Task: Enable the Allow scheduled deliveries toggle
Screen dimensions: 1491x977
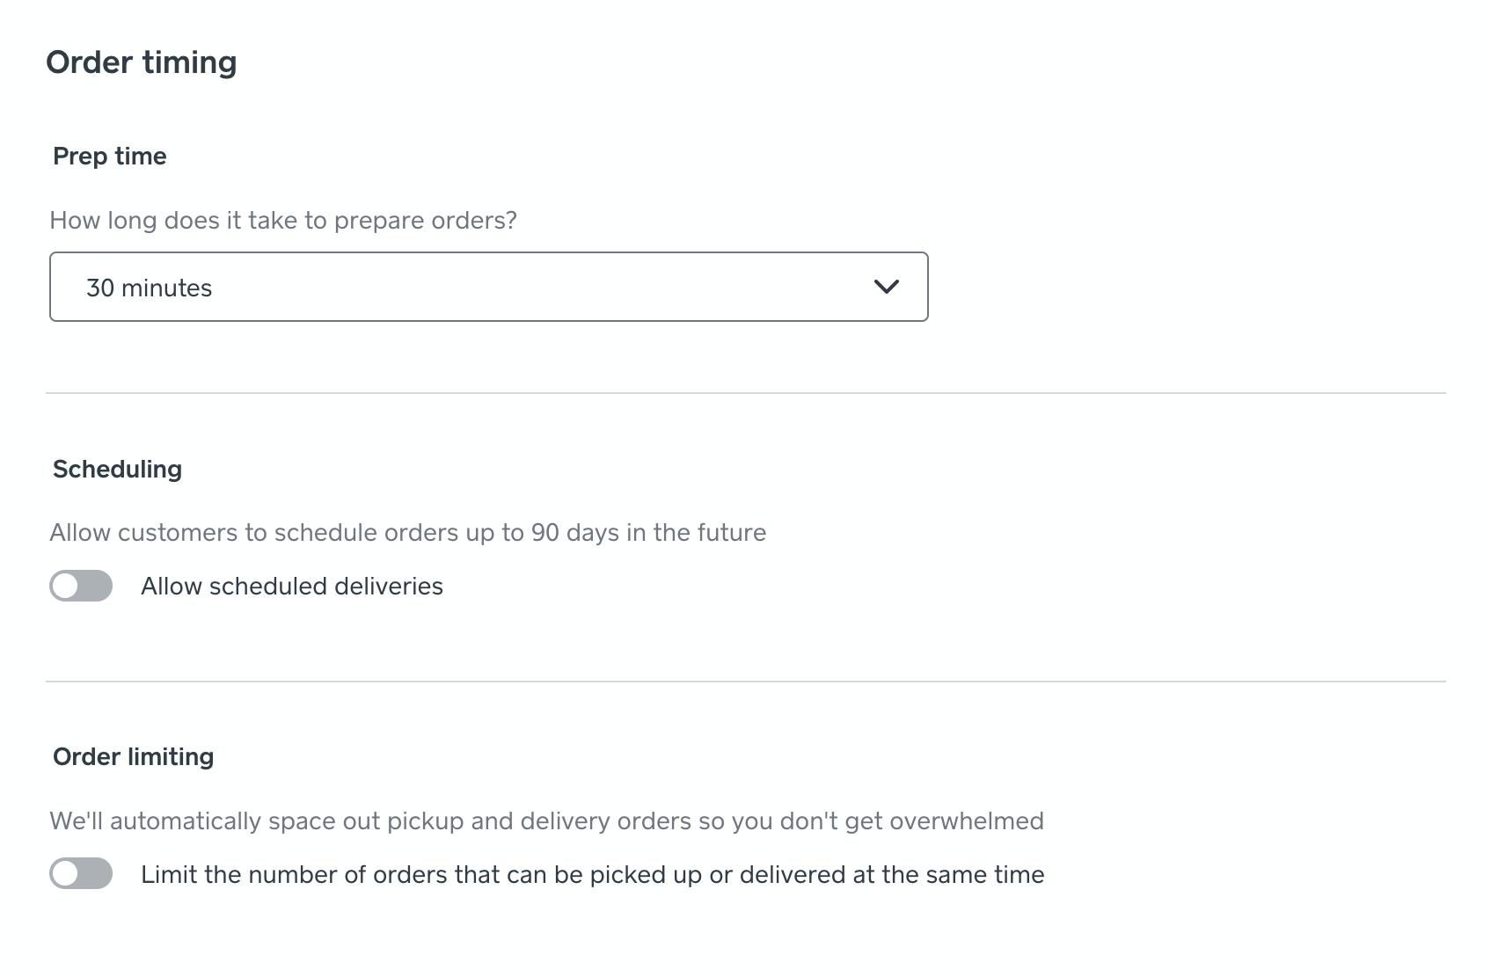Action: tap(80, 586)
